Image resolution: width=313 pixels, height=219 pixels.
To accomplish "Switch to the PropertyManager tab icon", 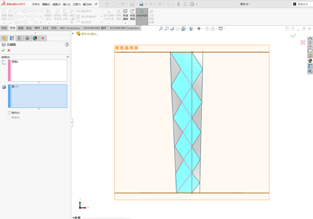I will tap(12, 38).
